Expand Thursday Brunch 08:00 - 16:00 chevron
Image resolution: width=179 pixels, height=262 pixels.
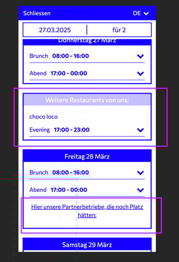point(141,56)
